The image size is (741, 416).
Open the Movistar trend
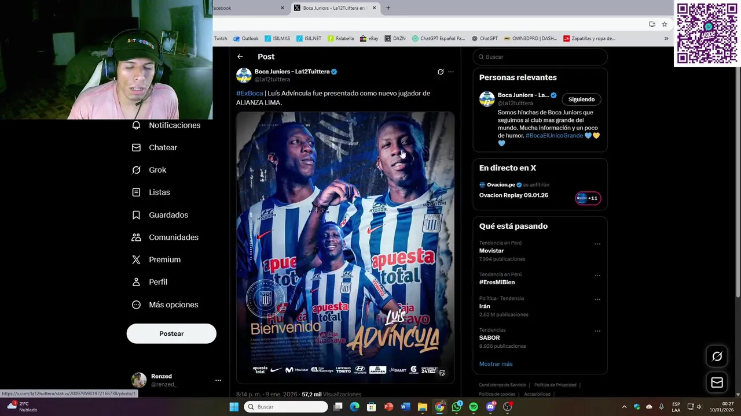(x=491, y=251)
